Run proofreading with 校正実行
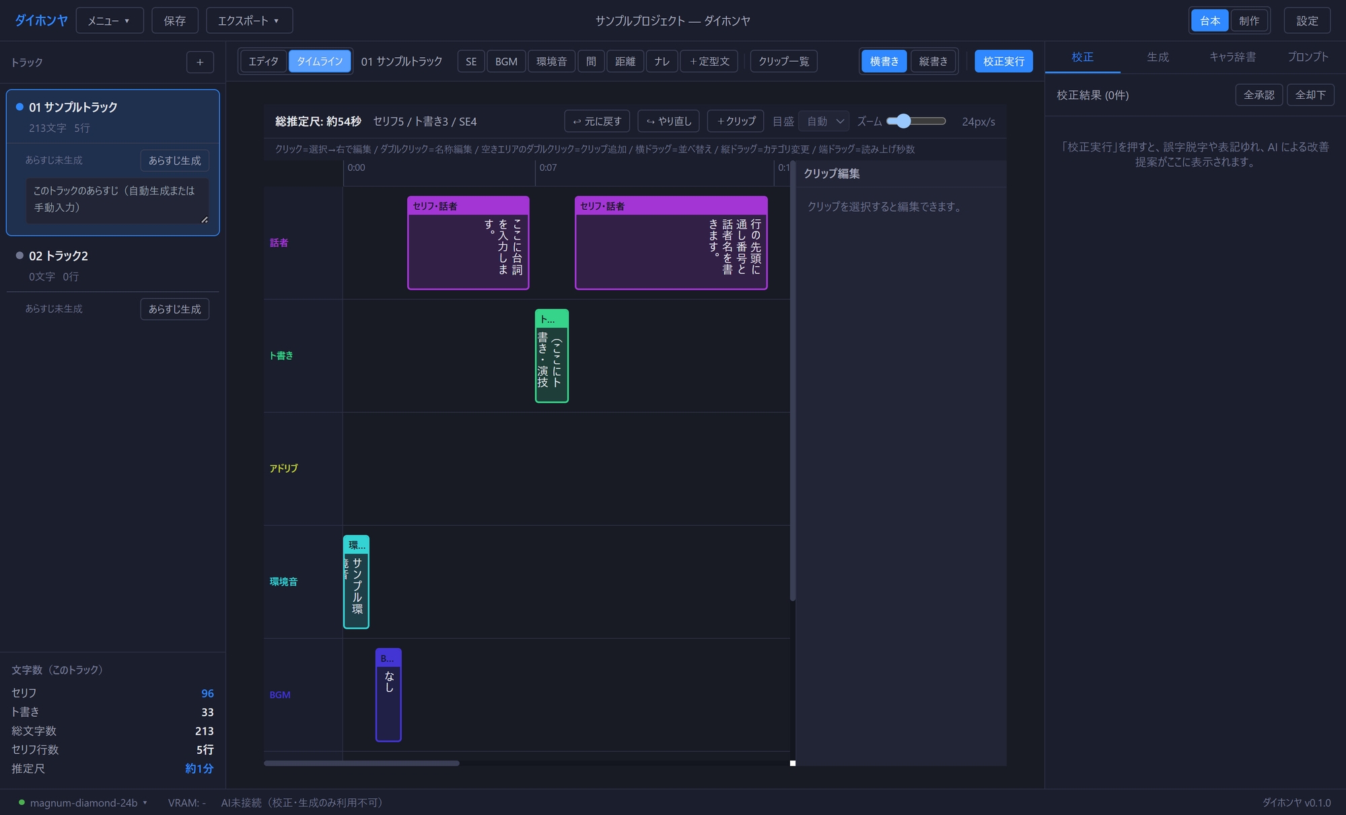The image size is (1346, 815). point(1003,61)
